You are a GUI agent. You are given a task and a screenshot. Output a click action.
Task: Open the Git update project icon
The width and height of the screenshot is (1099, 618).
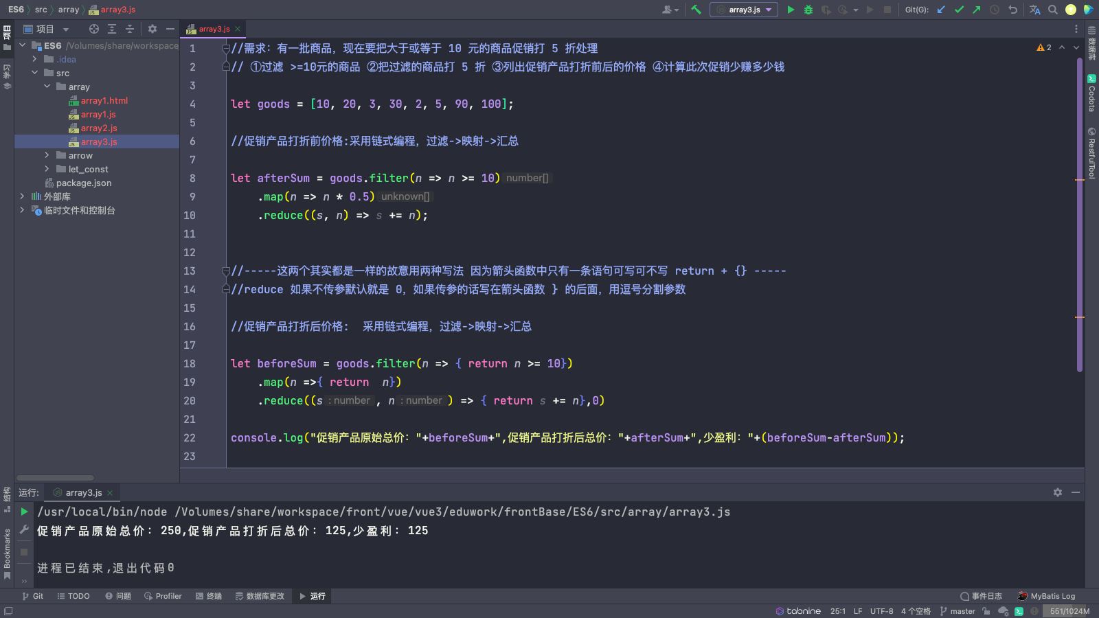point(940,10)
